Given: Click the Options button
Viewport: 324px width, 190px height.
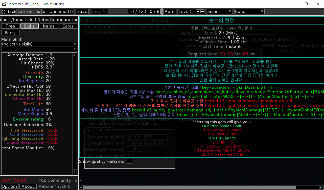Looking at the screenshot, I should [x=10, y=186].
